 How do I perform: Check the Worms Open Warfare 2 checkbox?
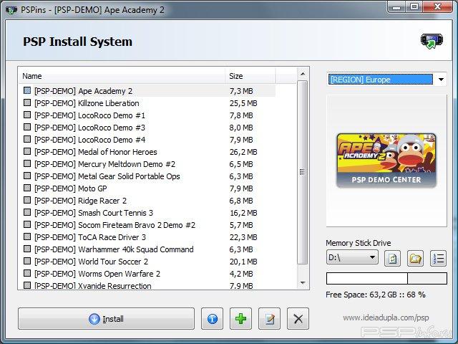27,273
